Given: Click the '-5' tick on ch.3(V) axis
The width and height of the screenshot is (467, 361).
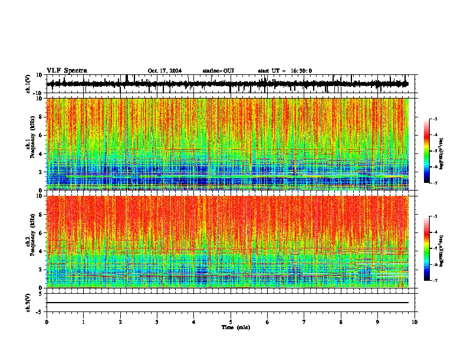Looking at the screenshot, I should coord(40,312).
